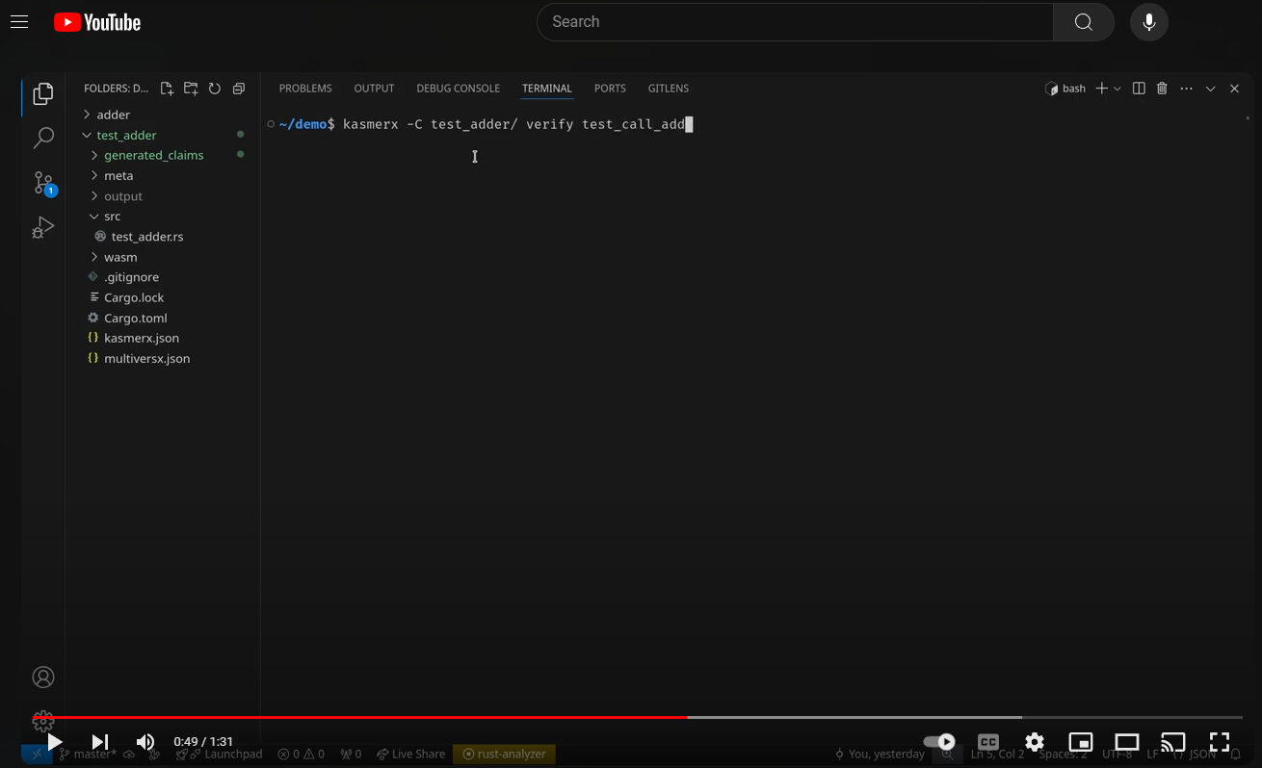Mute the video volume
This screenshot has height=768, width=1262.
point(145,742)
